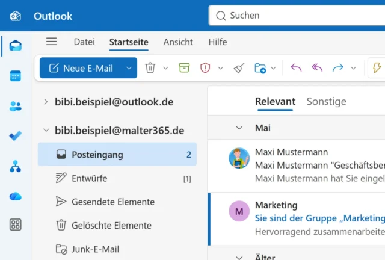Reply all with double arrow icon
This screenshot has width=385, height=260.
[x=317, y=67]
